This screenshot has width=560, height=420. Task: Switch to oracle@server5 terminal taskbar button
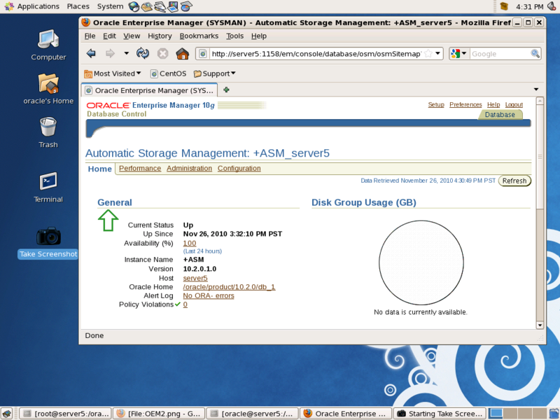(x=253, y=413)
